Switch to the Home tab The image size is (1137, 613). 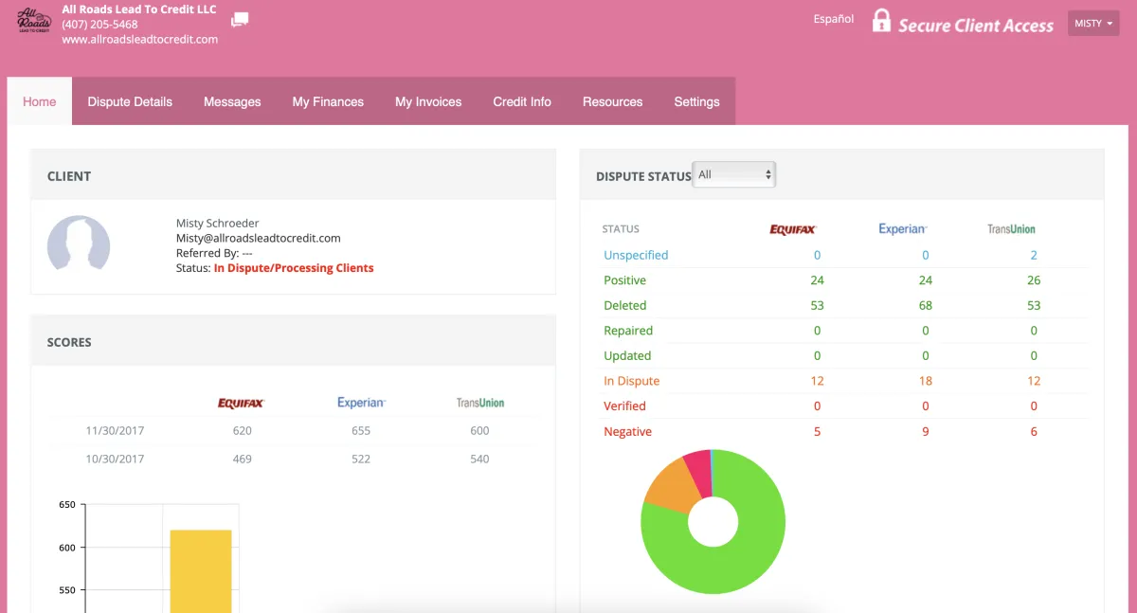tap(40, 101)
